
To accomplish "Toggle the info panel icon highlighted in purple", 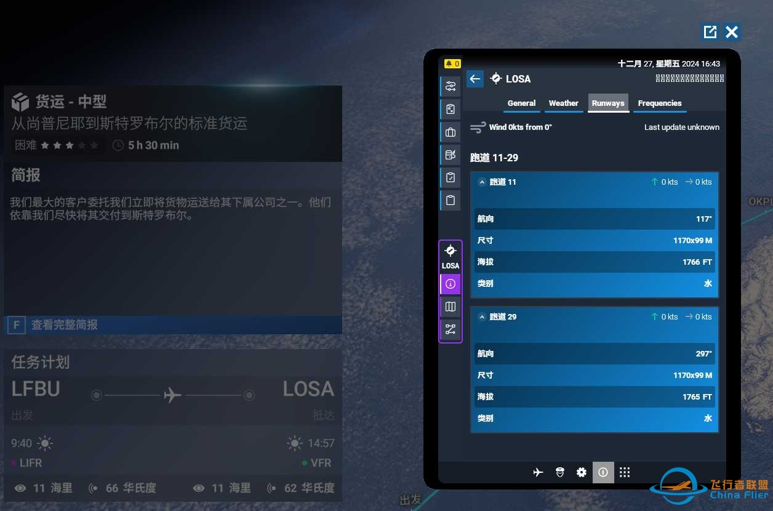I will point(450,284).
